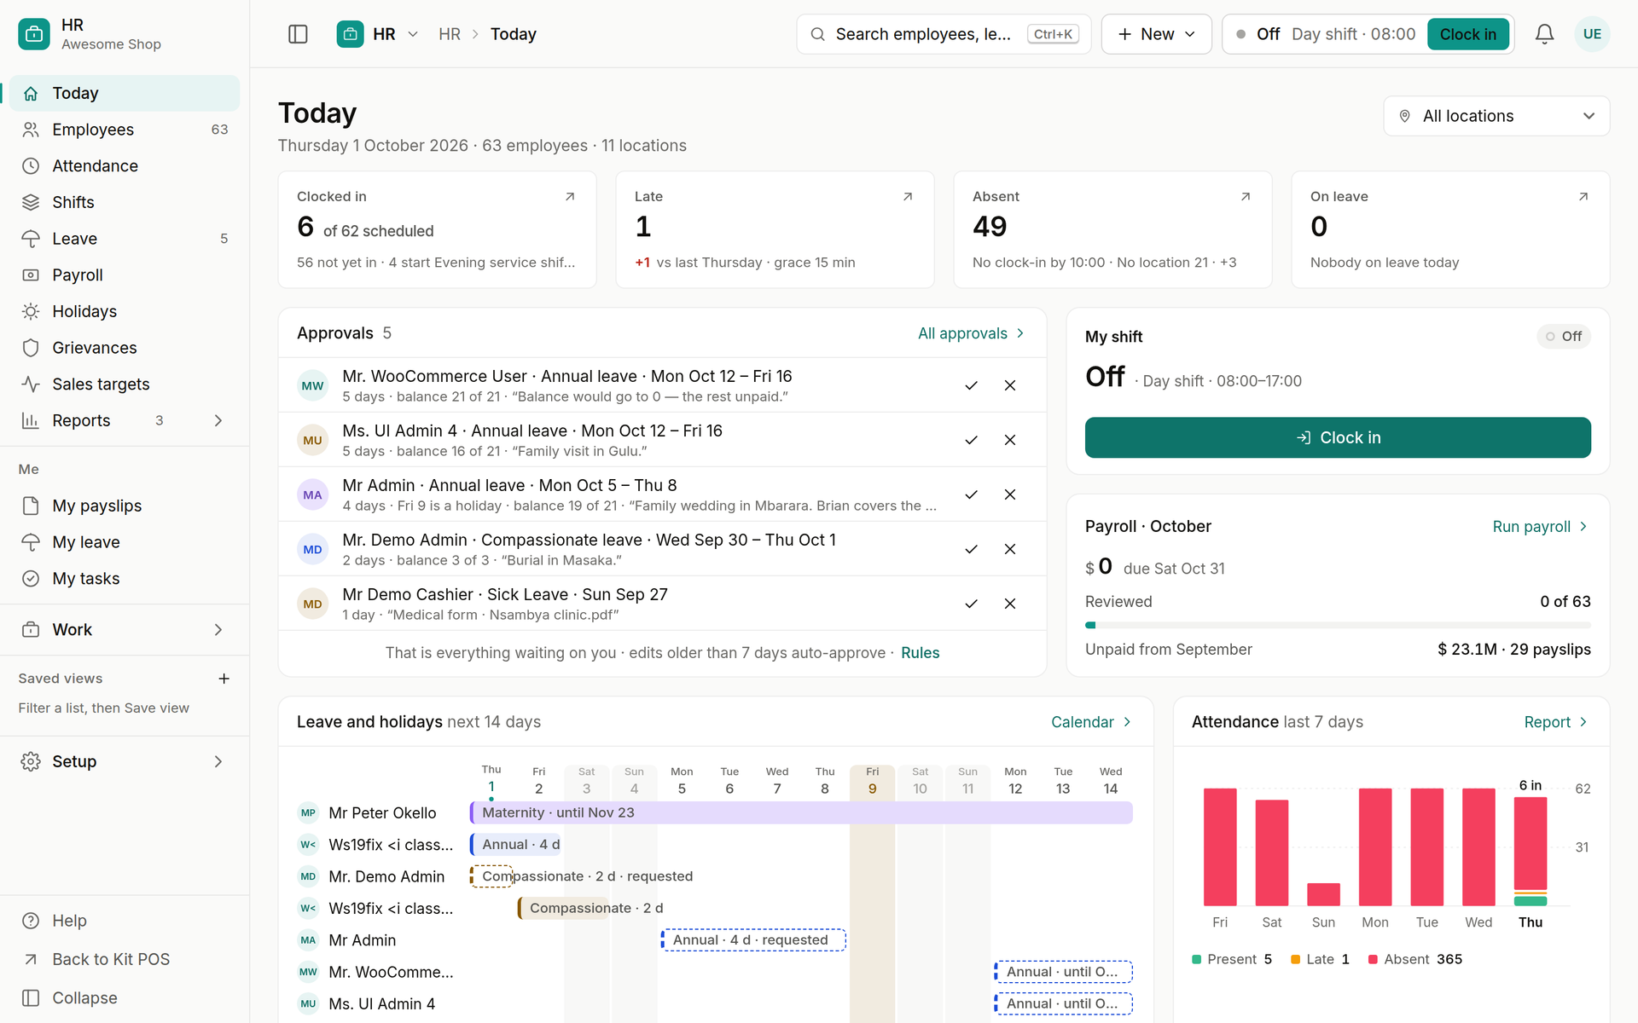Image resolution: width=1638 pixels, height=1023 pixels.
Task: Open the Rules link under approvals
Action: click(920, 653)
